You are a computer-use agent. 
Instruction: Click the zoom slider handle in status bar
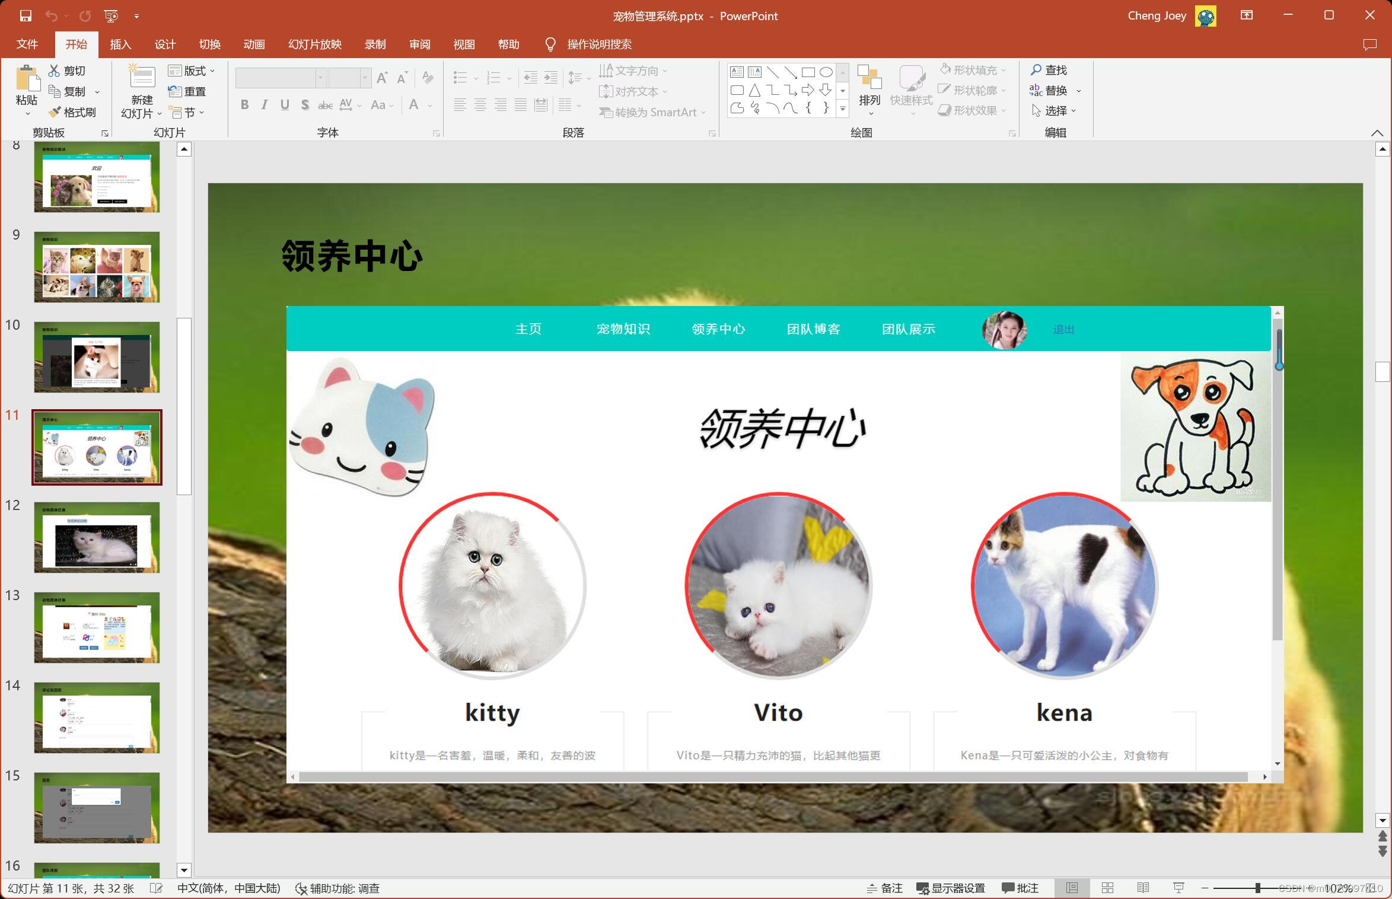1257,888
